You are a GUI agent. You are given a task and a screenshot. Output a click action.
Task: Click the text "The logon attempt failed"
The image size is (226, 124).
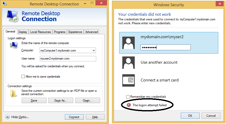pos(149,105)
